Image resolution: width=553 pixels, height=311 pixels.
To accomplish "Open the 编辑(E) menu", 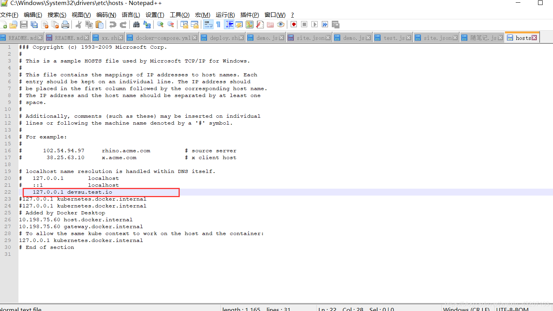I will coord(33,15).
